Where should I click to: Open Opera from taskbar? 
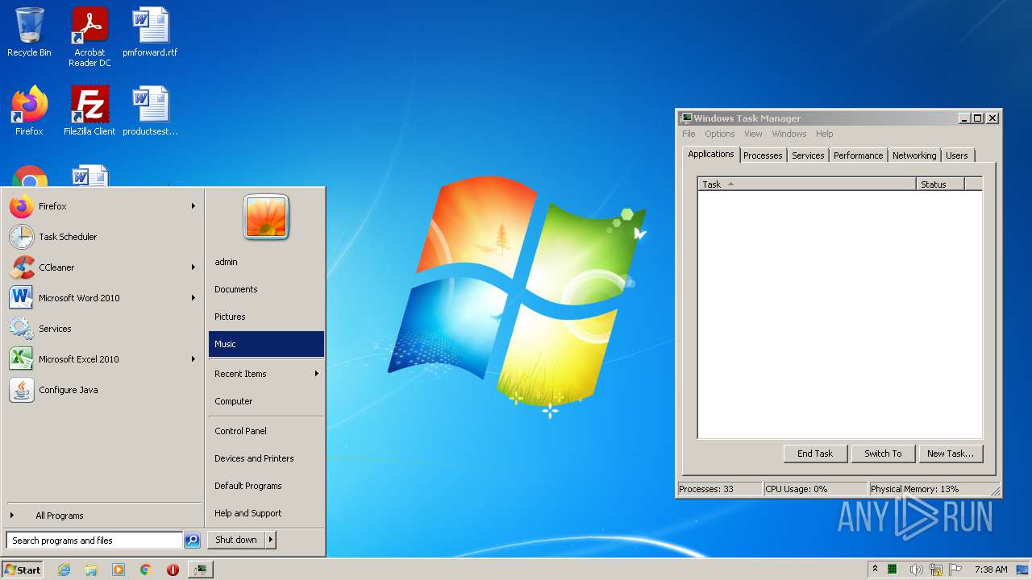(x=173, y=570)
